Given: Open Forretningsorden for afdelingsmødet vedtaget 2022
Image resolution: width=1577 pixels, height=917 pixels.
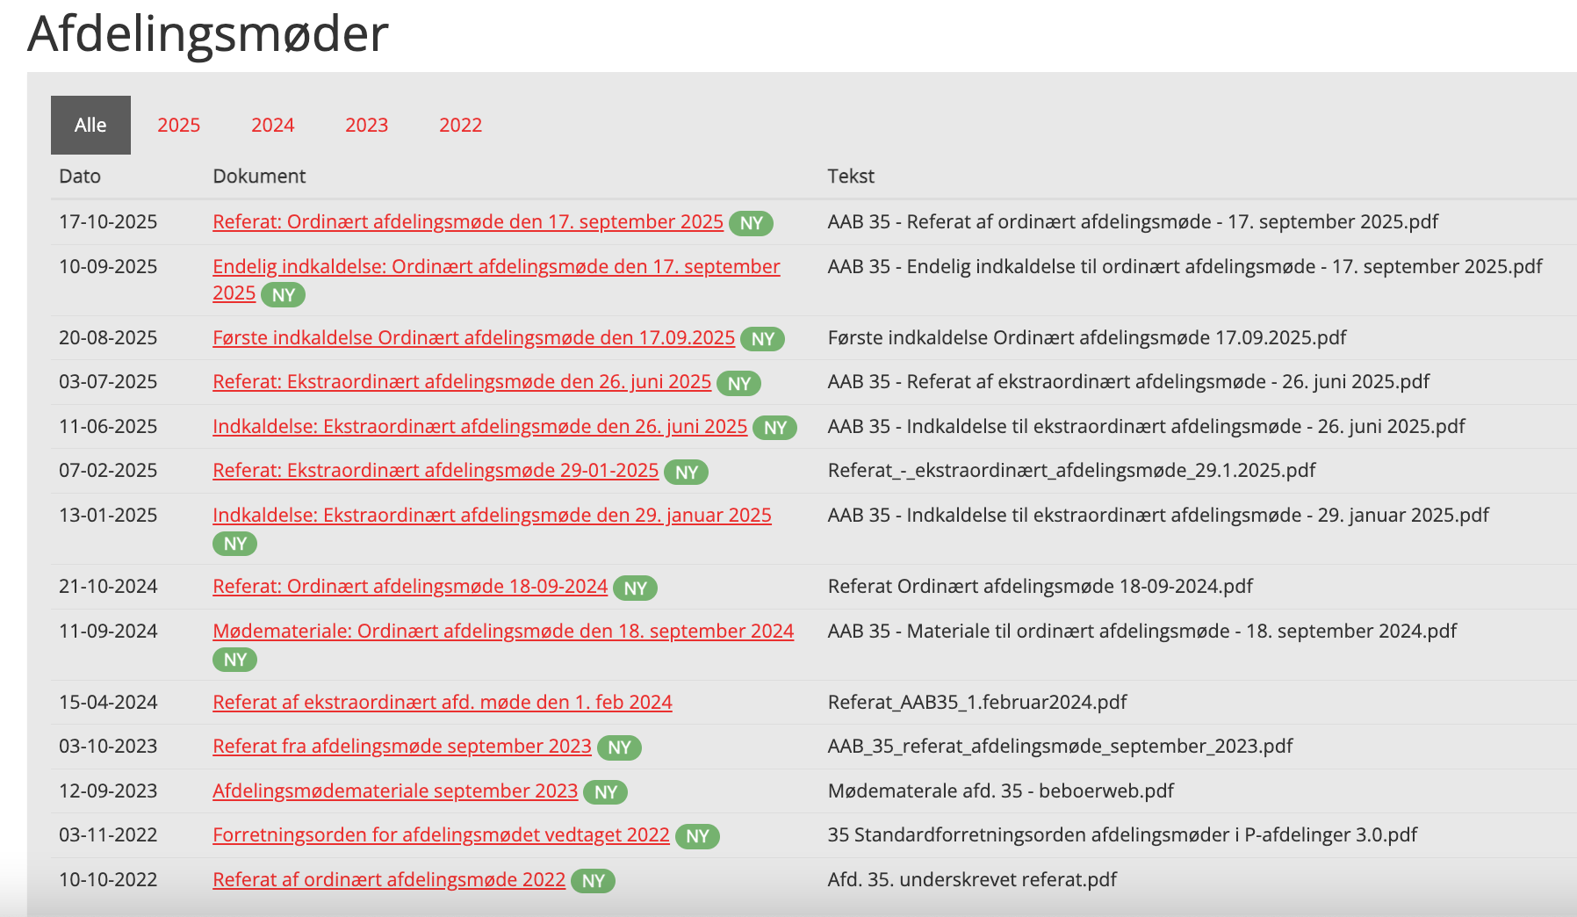Looking at the screenshot, I should [x=441, y=835].
